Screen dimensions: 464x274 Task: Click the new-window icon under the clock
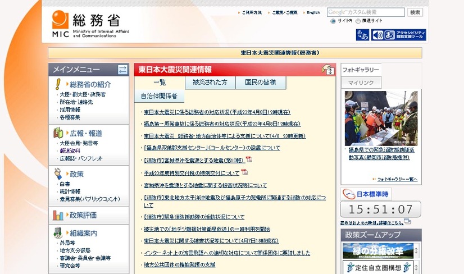coord(407,221)
